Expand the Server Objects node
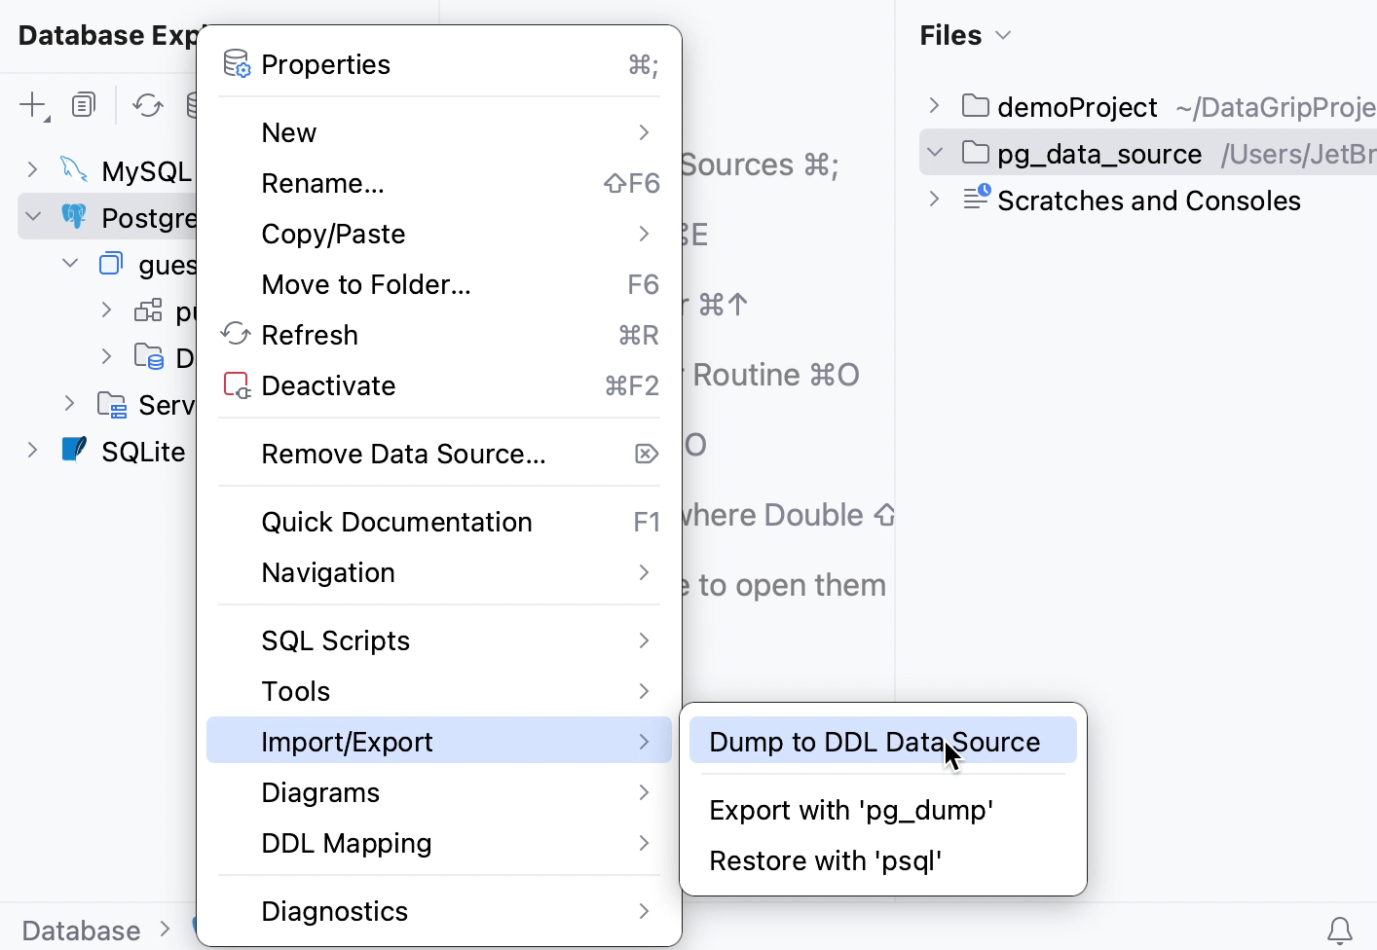Image resolution: width=1377 pixels, height=950 pixels. pyautogui.click(x=70, y=404)
